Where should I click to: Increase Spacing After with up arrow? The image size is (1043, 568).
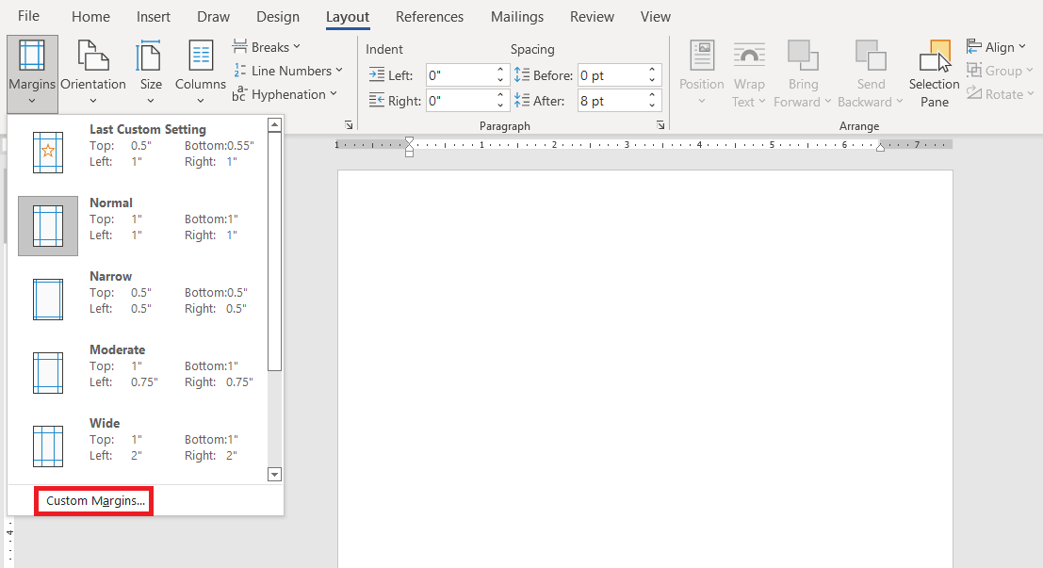pos(652,95)
